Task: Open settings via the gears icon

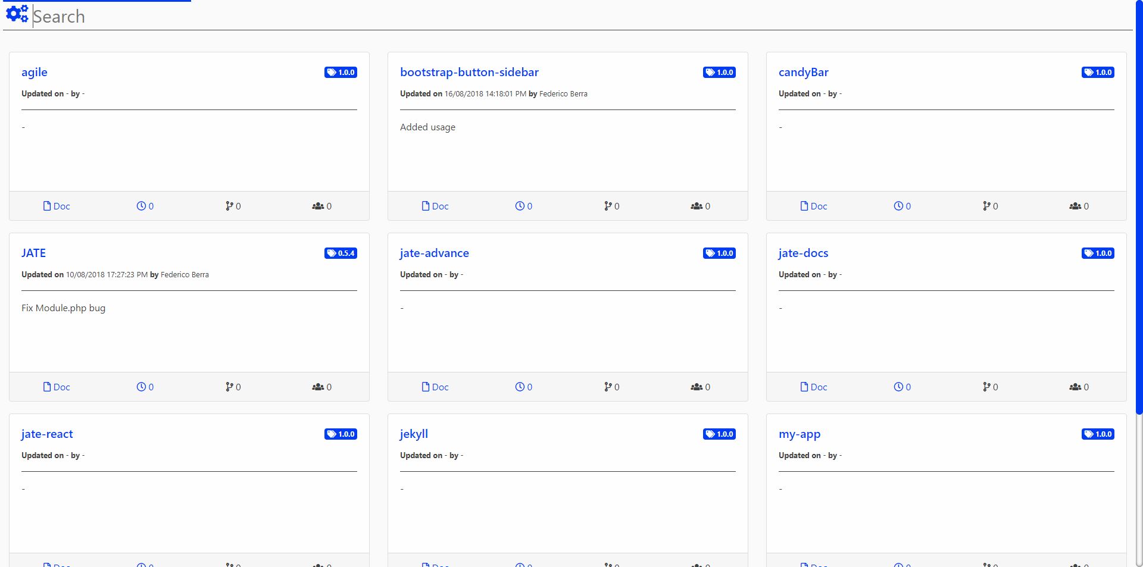Action: click(17, 13)
